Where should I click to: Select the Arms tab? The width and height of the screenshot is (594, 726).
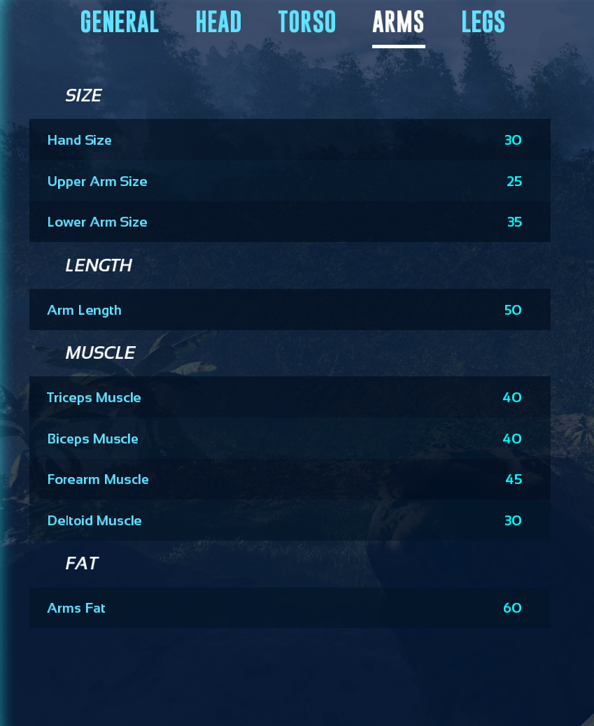click(x=398, y=22)
